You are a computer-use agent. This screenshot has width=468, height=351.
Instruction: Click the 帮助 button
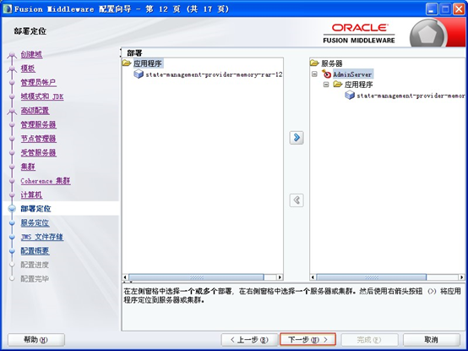35,340
